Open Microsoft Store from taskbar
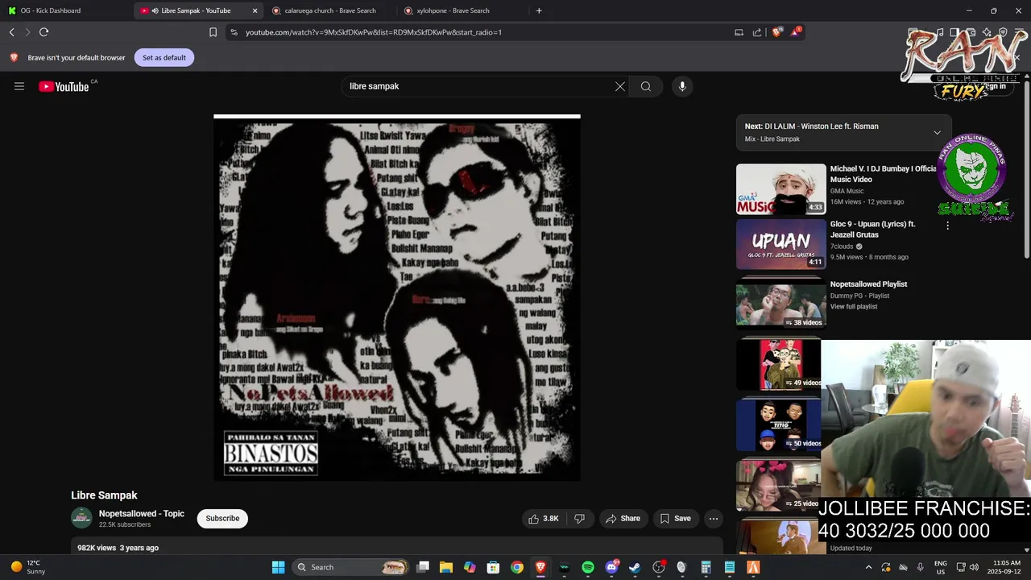Viewport: 1031px width, 580px height. click(x=493, y=567)
